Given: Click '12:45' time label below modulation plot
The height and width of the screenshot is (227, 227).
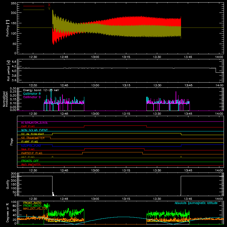Looking at the screenshot, I should click(x=64, y=114).
